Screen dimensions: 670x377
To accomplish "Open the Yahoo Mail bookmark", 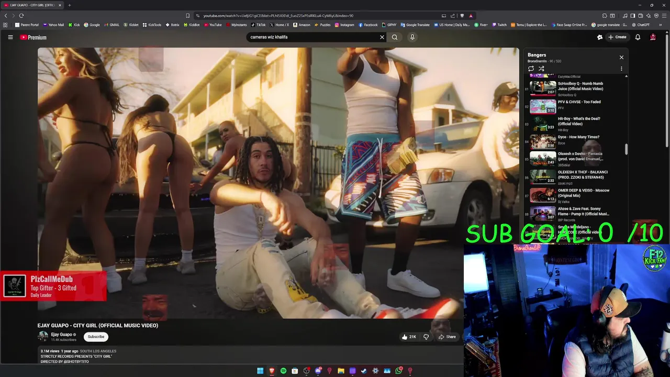I will coord(53,25).
